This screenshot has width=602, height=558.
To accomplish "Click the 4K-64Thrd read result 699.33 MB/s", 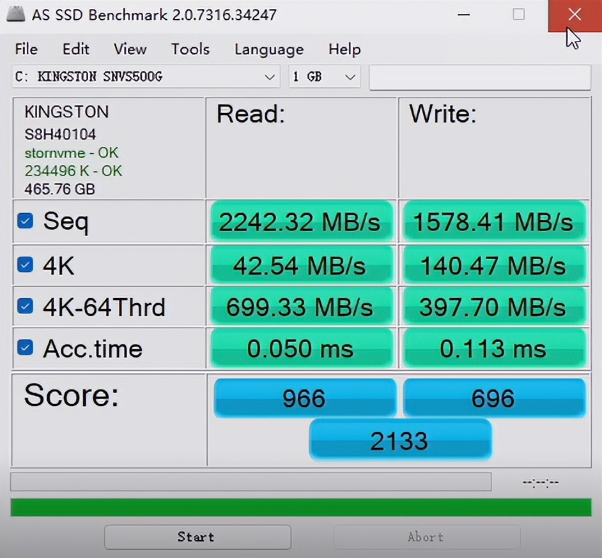I will click(x=302, y=306).
